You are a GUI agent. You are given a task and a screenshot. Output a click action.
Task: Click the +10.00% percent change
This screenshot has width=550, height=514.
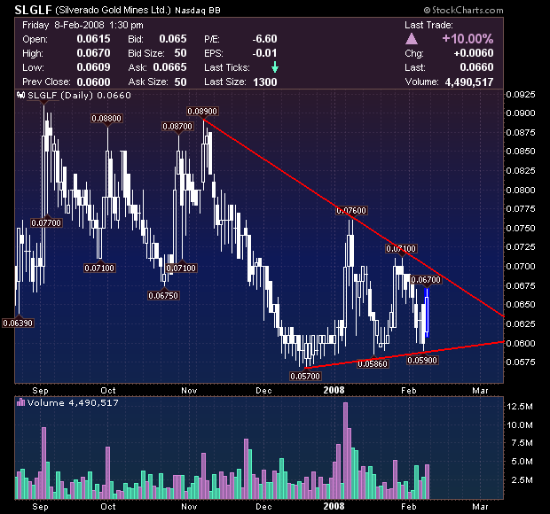coord(467,39)
